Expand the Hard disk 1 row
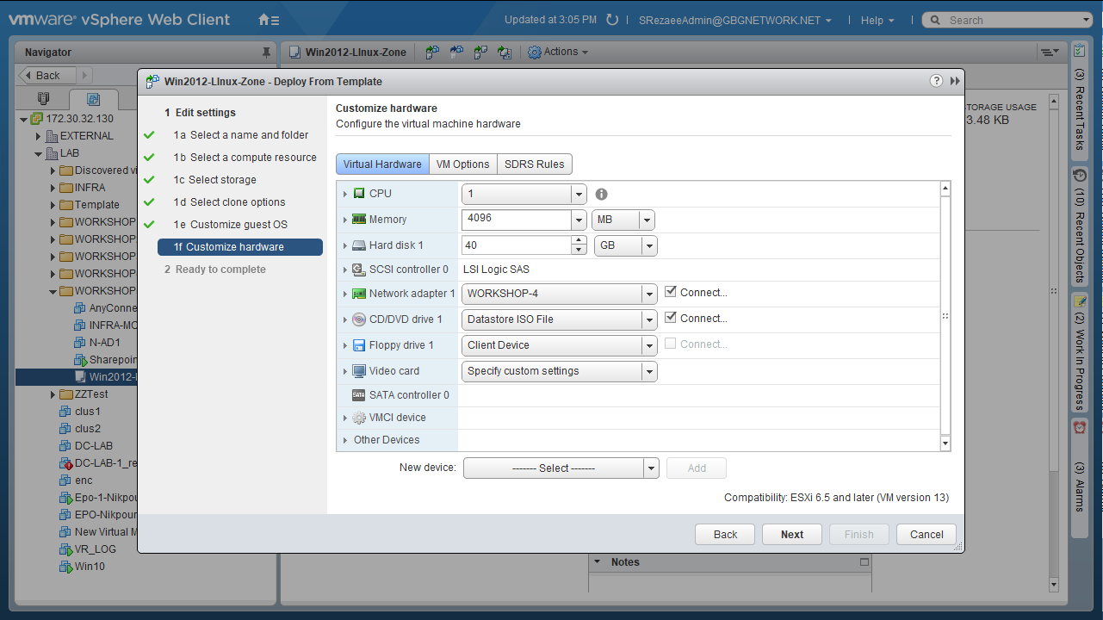 (x=346, y=245)
